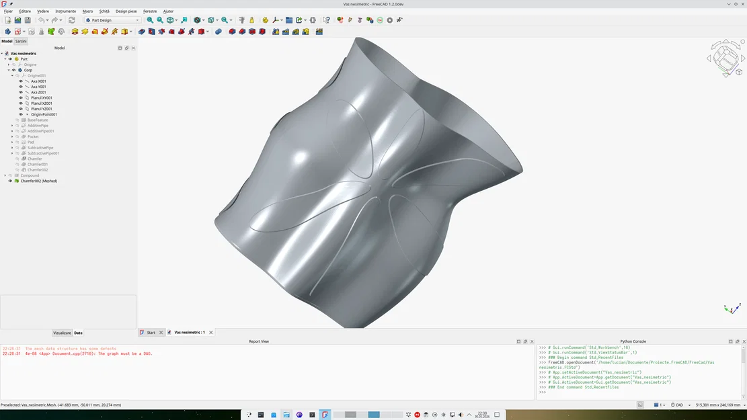Open the CAD navigation style dropdown
Image resolution: width=747 pixels, height=420 pixels.
tap(681, 405)
